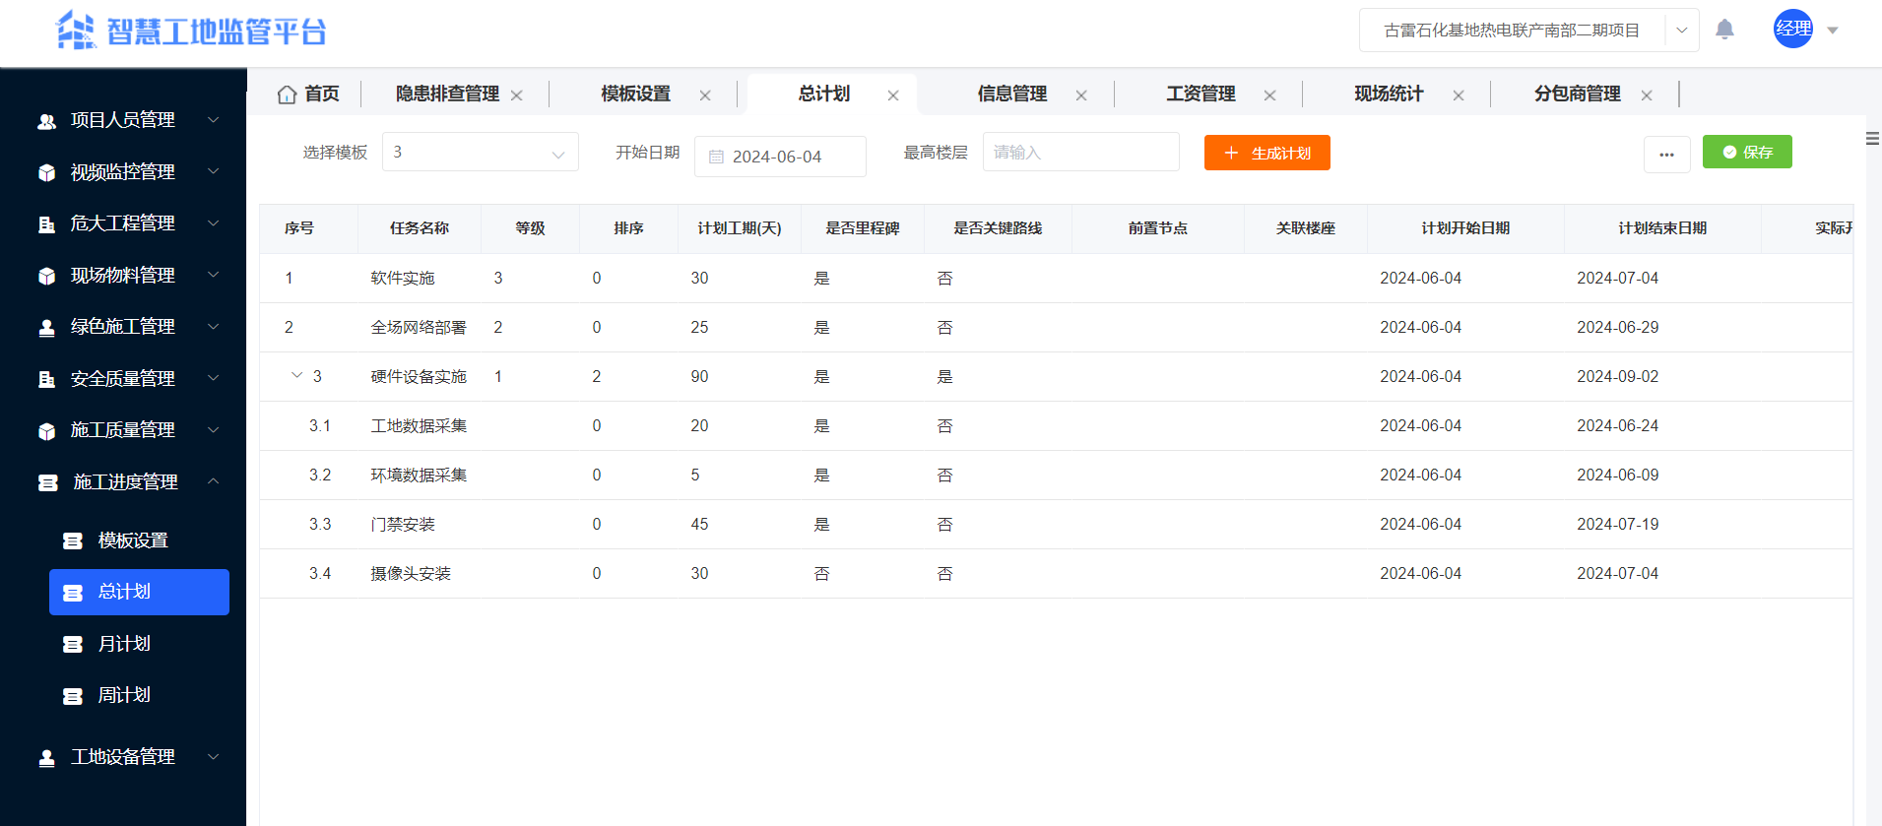Click the 最高楼层 input field
Screen dimensions: 1882x826
[x=1080, y=152]
